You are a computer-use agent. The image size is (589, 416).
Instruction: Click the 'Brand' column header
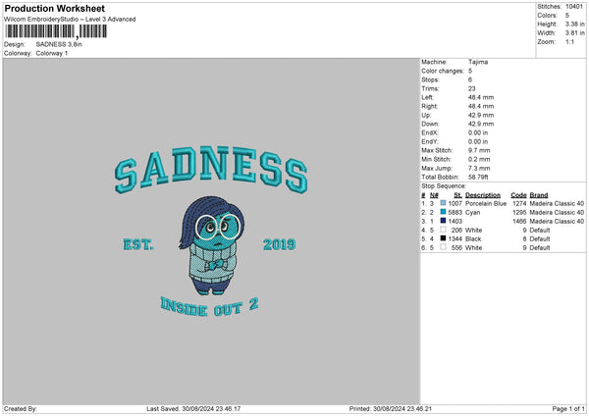pyautogui.click(x=539, y=195)
